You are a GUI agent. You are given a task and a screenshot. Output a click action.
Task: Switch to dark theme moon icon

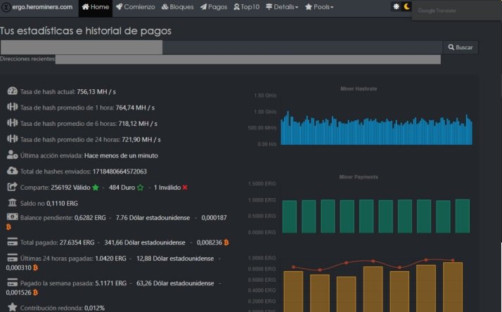click(x=406, y=7)
